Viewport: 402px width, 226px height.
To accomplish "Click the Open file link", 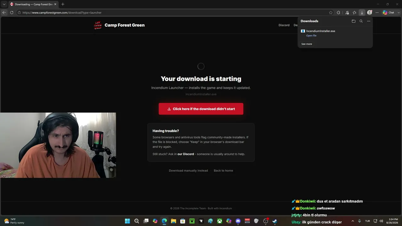I will 311,35.
